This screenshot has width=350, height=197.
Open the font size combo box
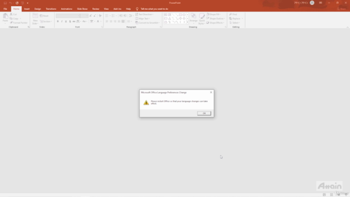tap(84, 16)
